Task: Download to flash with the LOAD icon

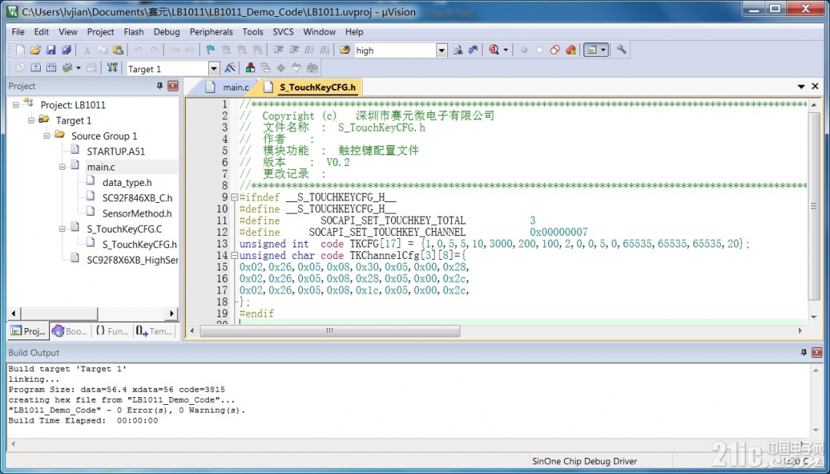Action: pyautogui.click(x=112, y=68)
